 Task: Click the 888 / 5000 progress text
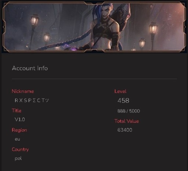click(x=129, y=111)
